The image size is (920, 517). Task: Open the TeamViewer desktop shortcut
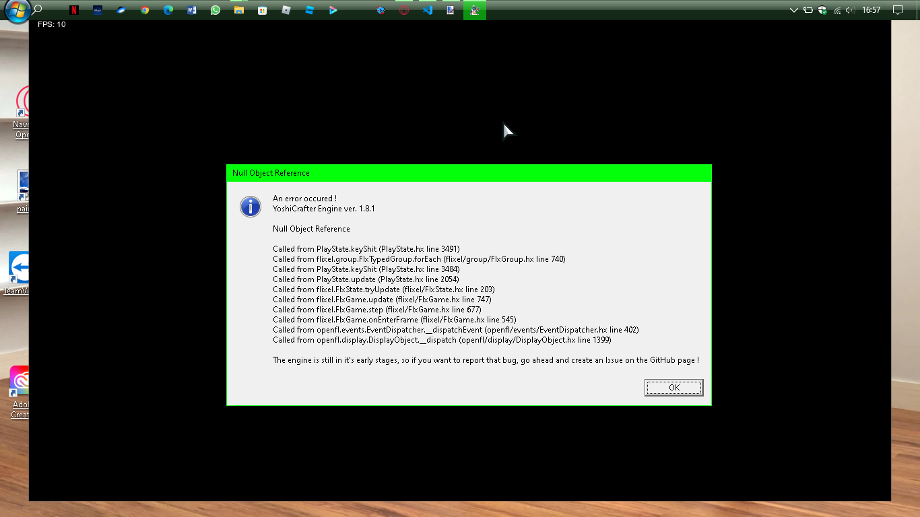coord(19,273)
